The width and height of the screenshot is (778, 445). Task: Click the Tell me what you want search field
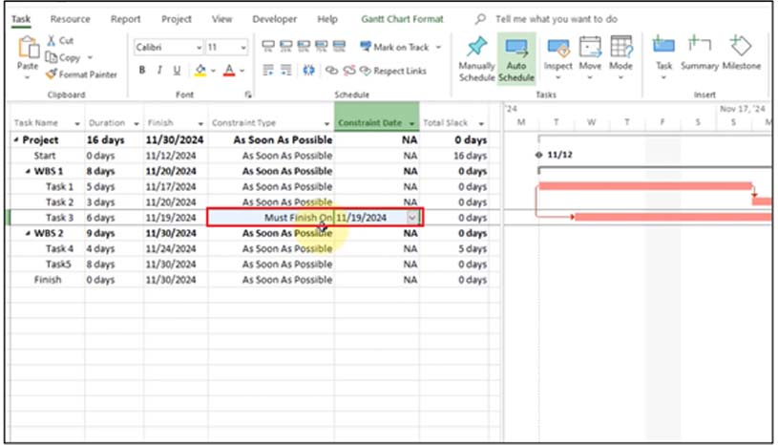tap(557, 19)
